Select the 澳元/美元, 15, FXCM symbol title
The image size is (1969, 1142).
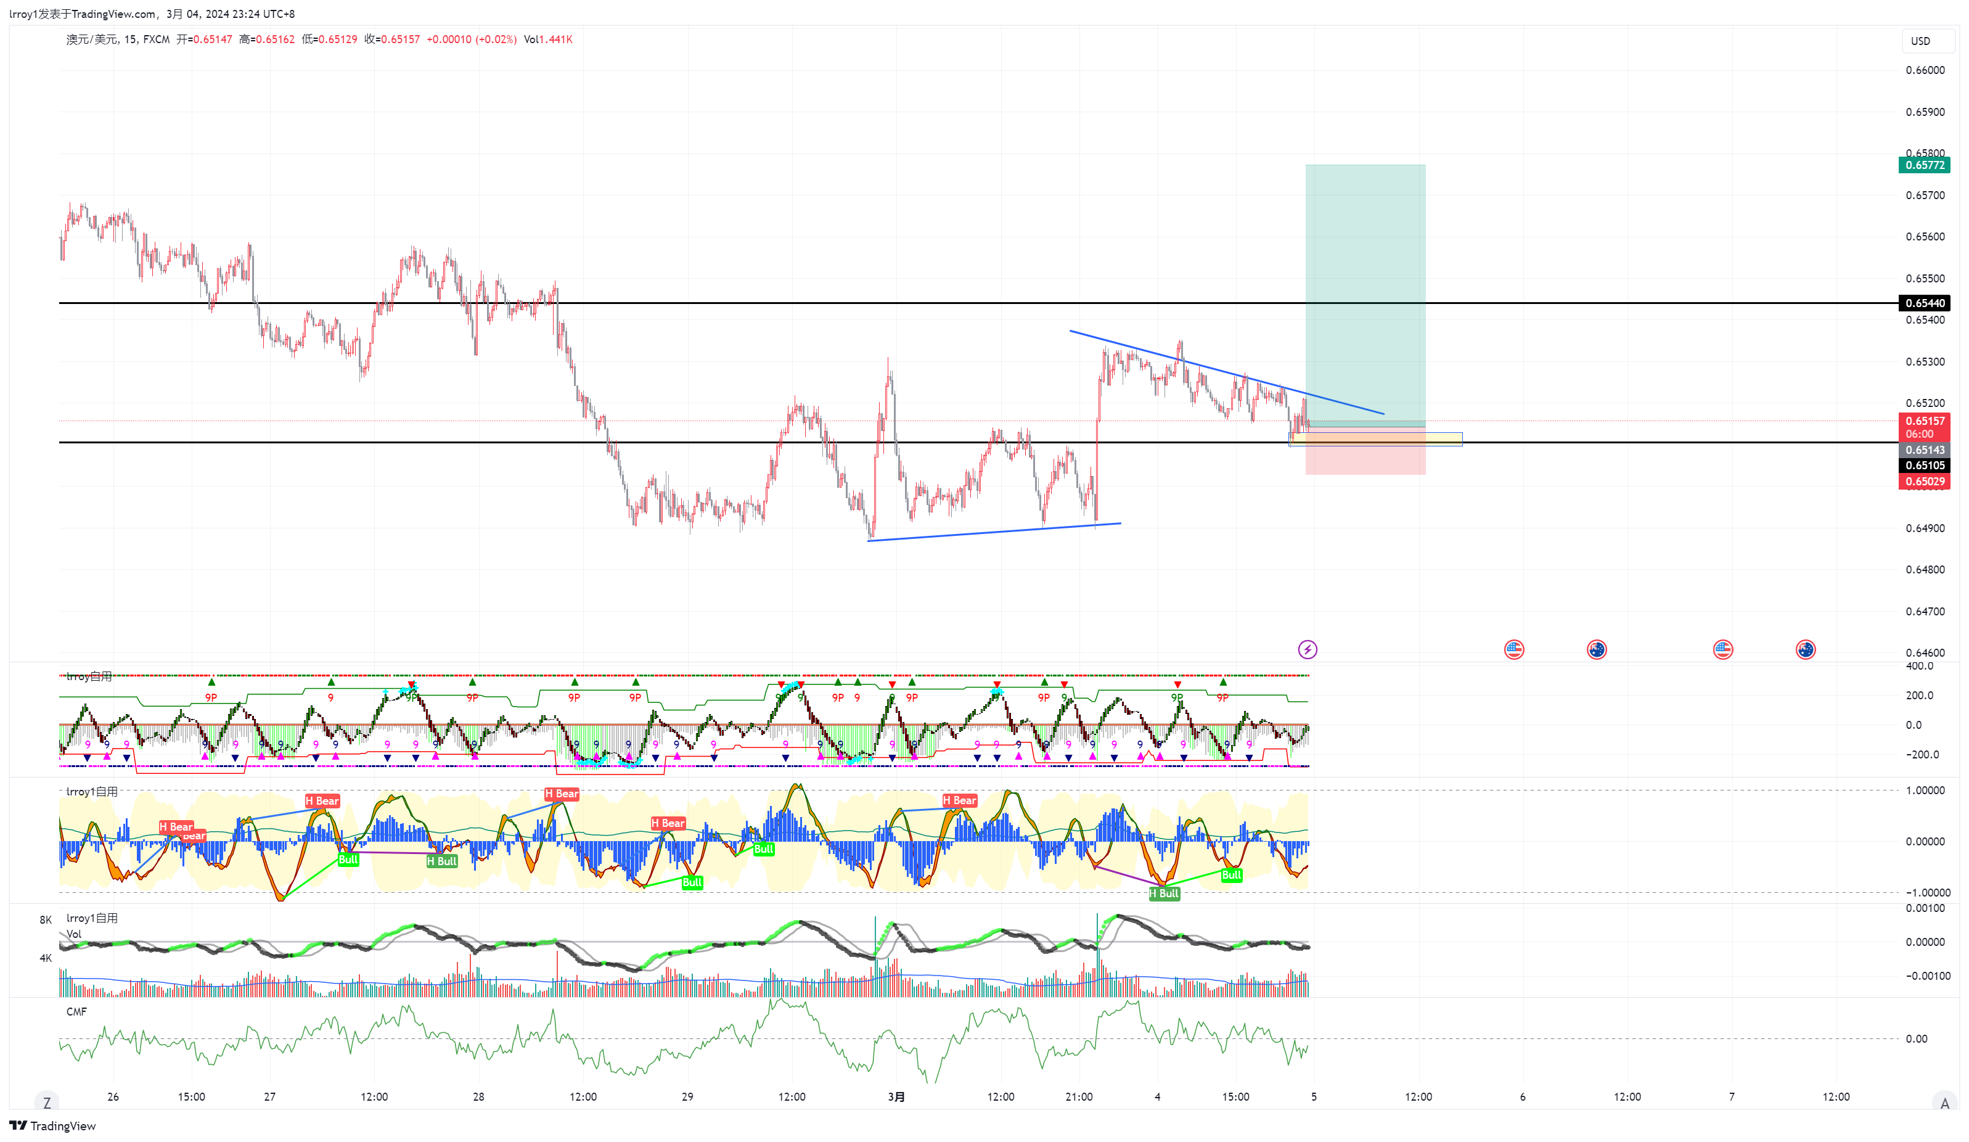[118, 39]
